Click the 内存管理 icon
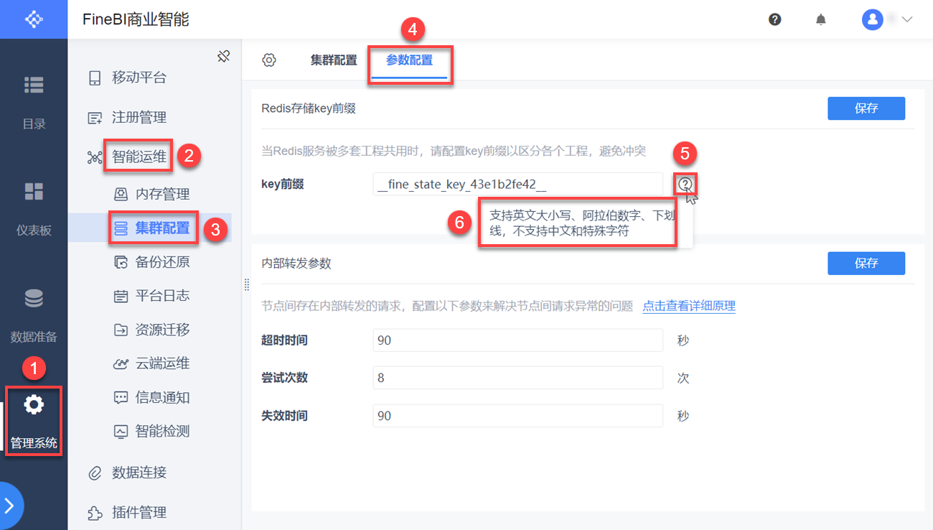This screenshot has height=530, width=933. pos(121,194)
